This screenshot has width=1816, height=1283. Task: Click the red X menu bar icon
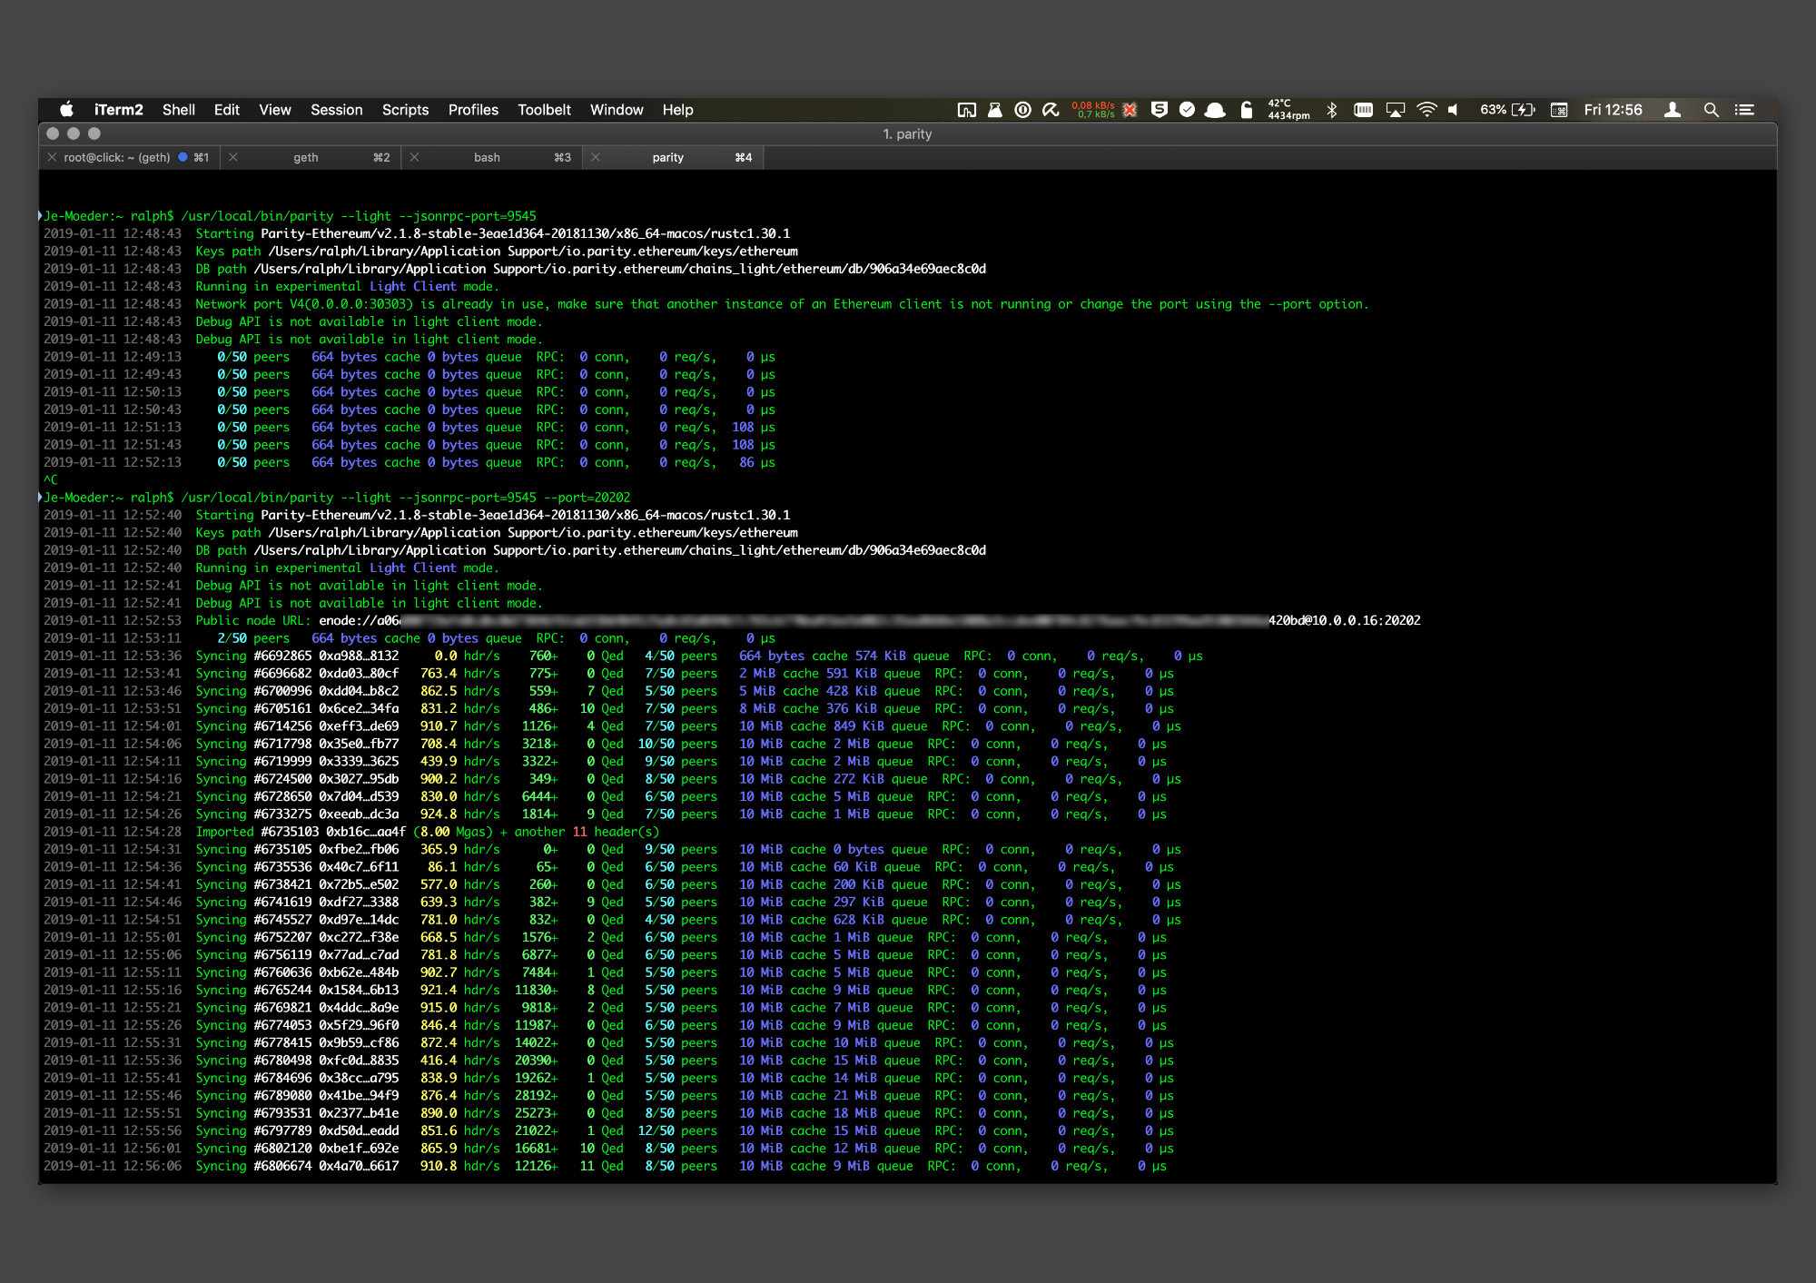click(x=1130, y=110)
